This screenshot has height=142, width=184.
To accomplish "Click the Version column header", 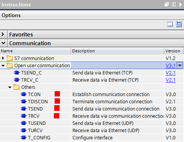I will pyautogui.click(x=174, y=51).
